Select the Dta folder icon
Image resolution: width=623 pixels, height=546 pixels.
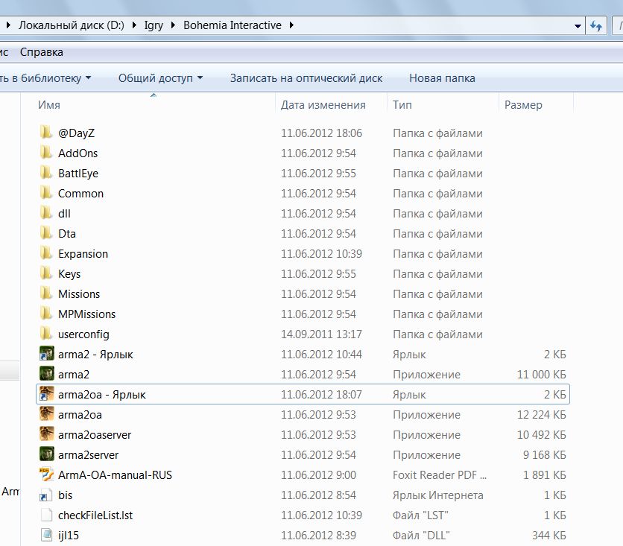tap(46, 233)
